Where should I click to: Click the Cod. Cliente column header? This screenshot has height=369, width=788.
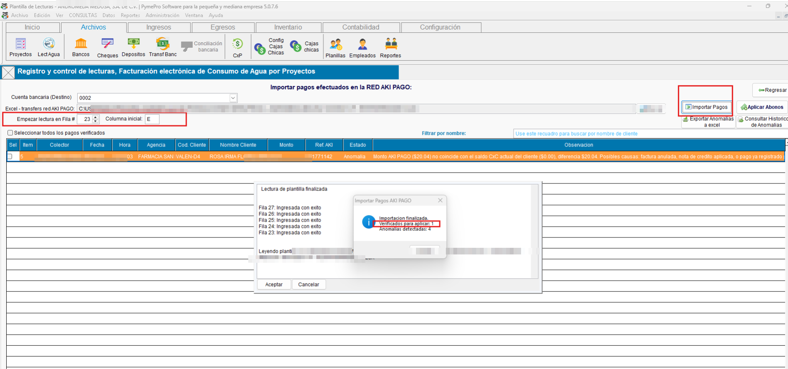click(192, 145)
